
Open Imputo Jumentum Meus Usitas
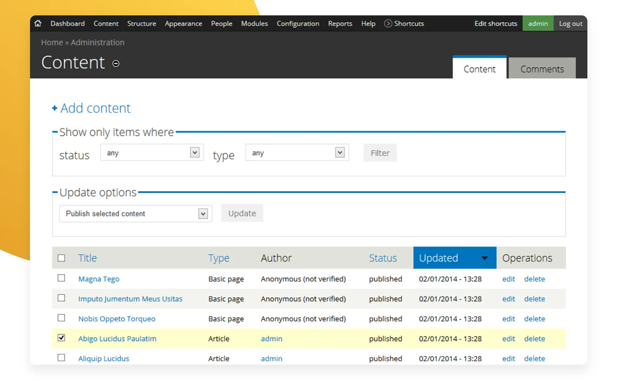(130, 299)
